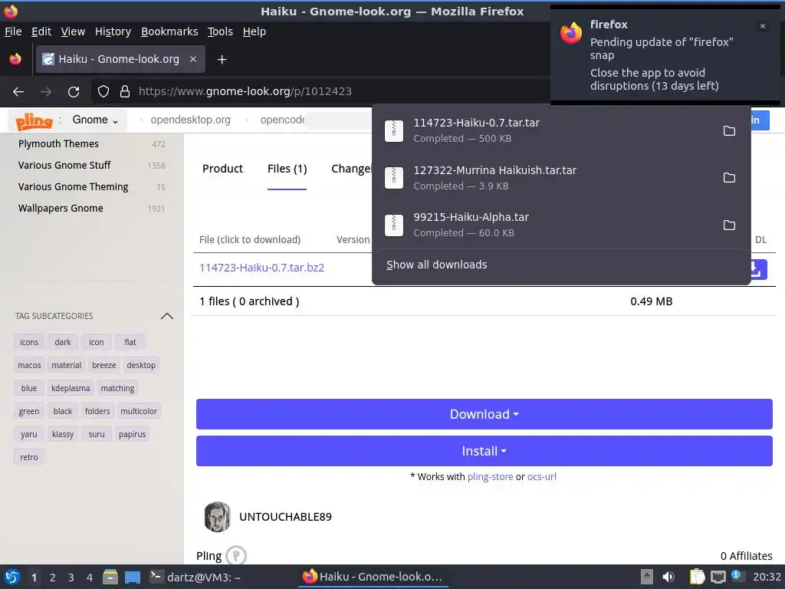Open View menu
The height and width of the screenshot is (589, 785).
point(73,31)
